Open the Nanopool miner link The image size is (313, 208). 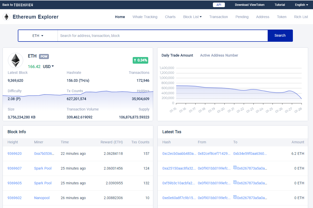[x=42, y=198]
